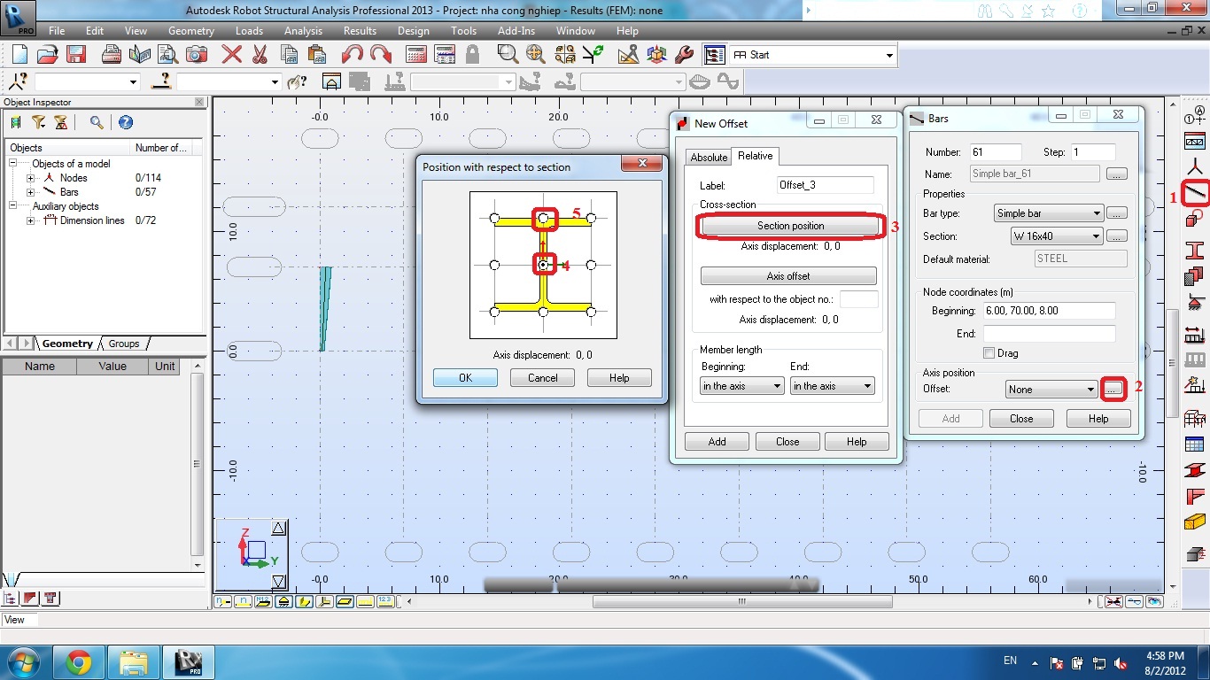Open Nodes tool in right toolbar
Image resolution: width=1210 pixels, height=680 pixels.
(x=1195, y=166)
